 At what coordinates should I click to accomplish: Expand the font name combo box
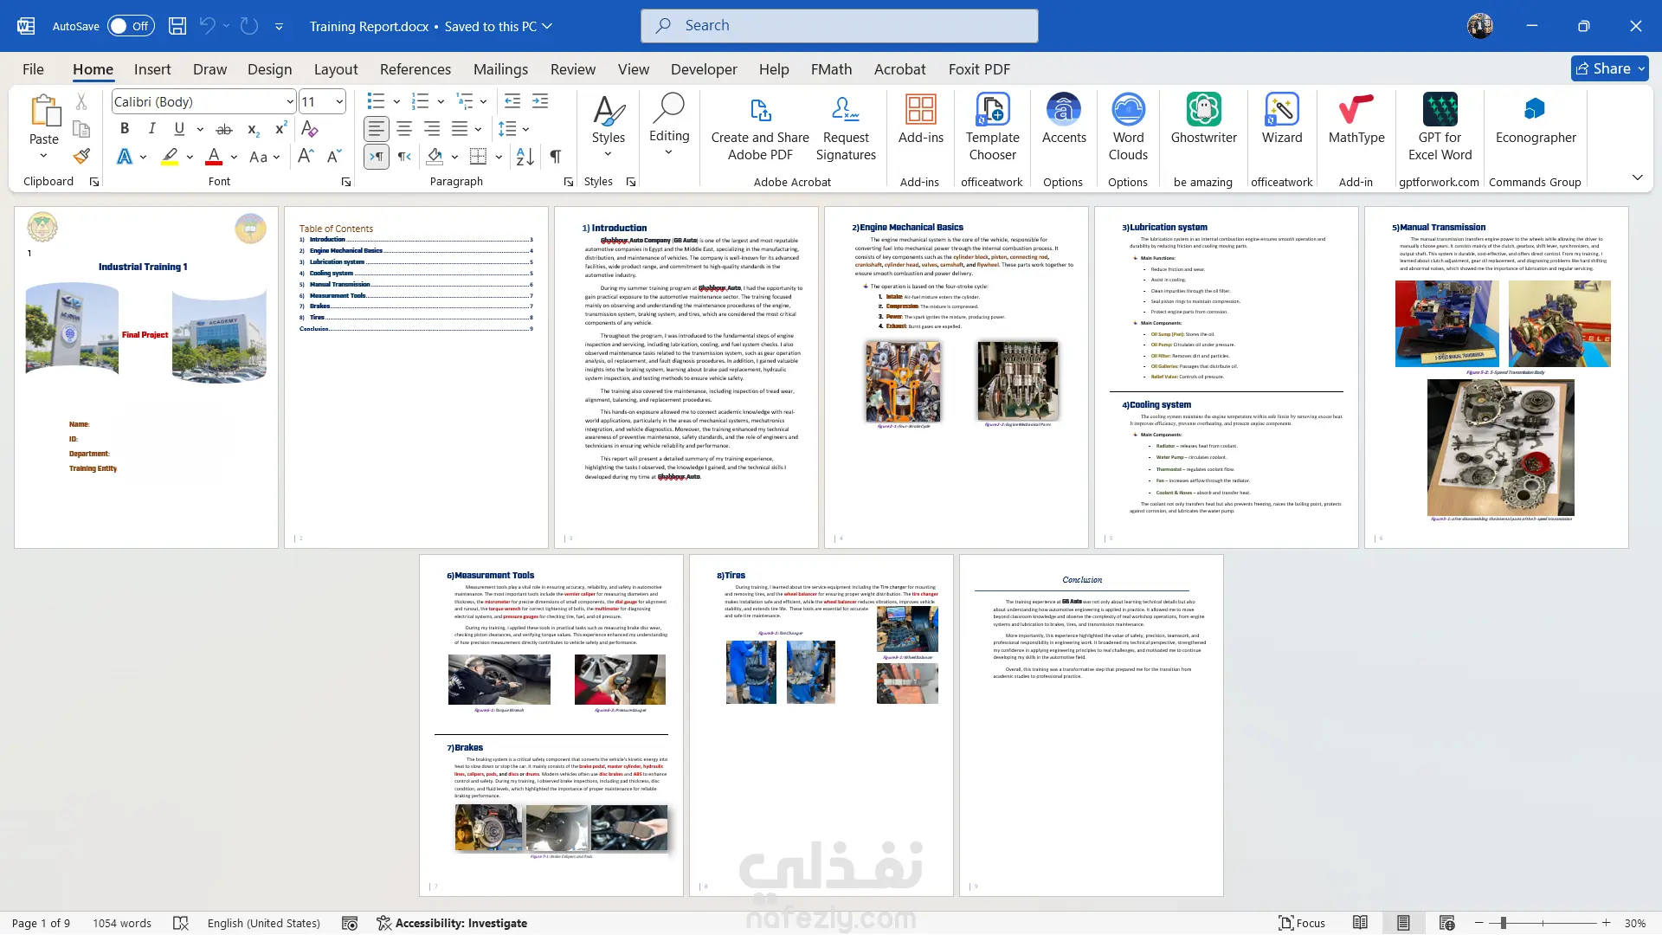click(x=289, y=102)
